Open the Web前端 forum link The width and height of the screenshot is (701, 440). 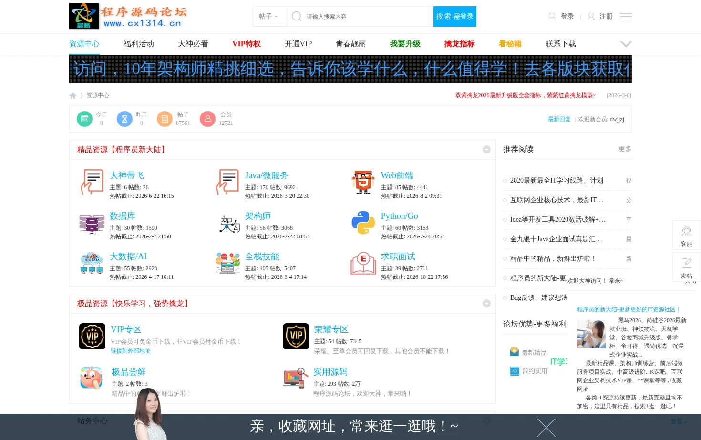point(397,175)
